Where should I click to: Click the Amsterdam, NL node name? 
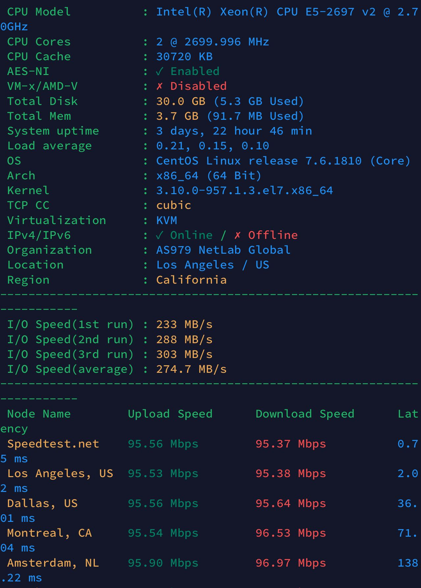tap(53, 563)
